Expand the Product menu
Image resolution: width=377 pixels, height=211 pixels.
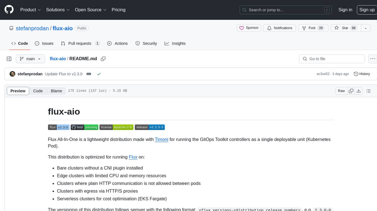31,10
